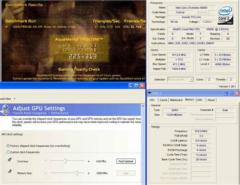The height and width of the screenshot is (185, 240).
Task: Close the CPU-Z memory window
Action: 237,94
